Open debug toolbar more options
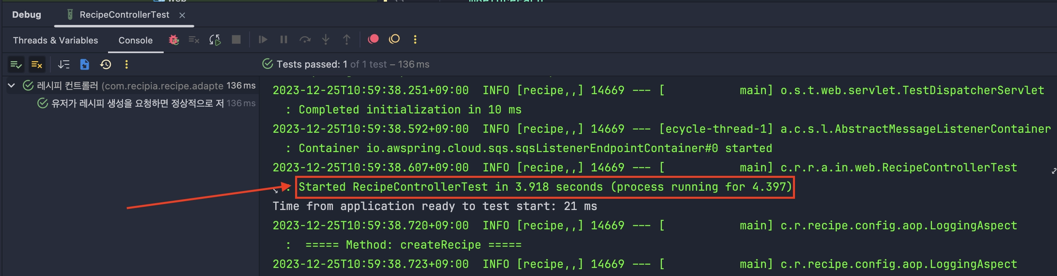Viewport: 1057px width, 276px height. pos(415,40)
